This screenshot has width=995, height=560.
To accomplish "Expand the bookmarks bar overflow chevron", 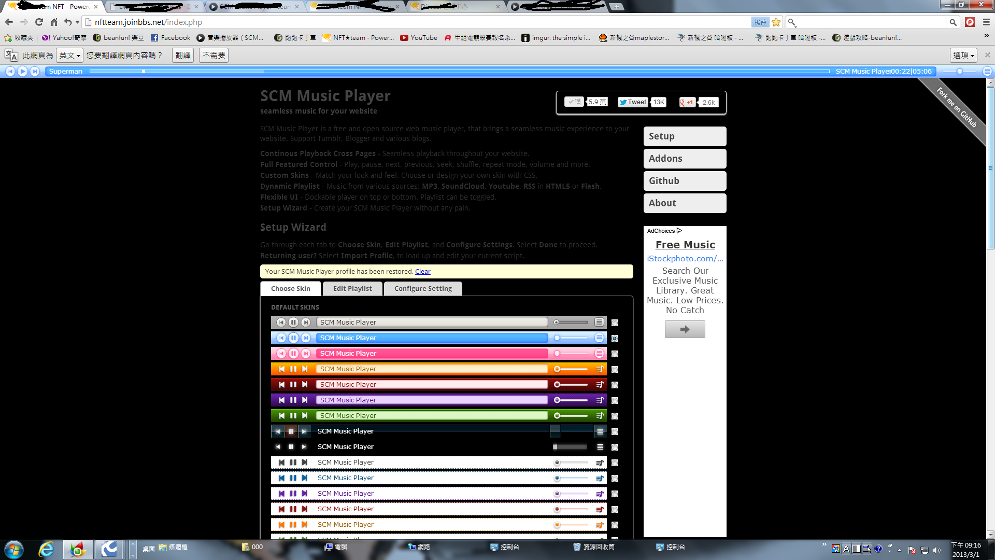I will tap(986, 36).
